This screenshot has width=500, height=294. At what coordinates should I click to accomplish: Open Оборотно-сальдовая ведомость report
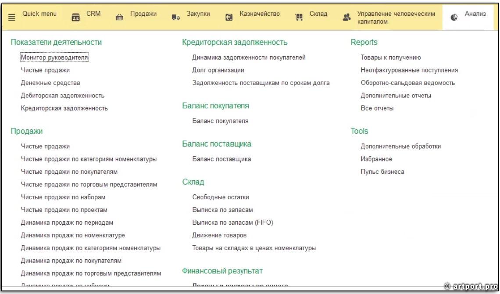tap(407, 83)
